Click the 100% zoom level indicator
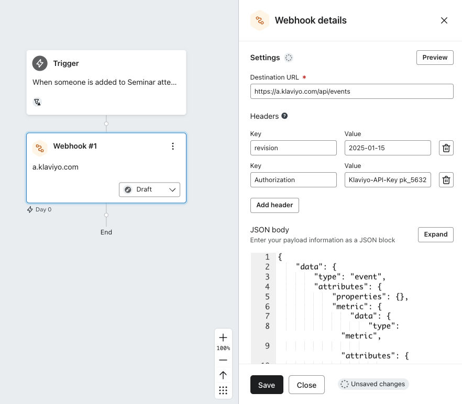 223,348
